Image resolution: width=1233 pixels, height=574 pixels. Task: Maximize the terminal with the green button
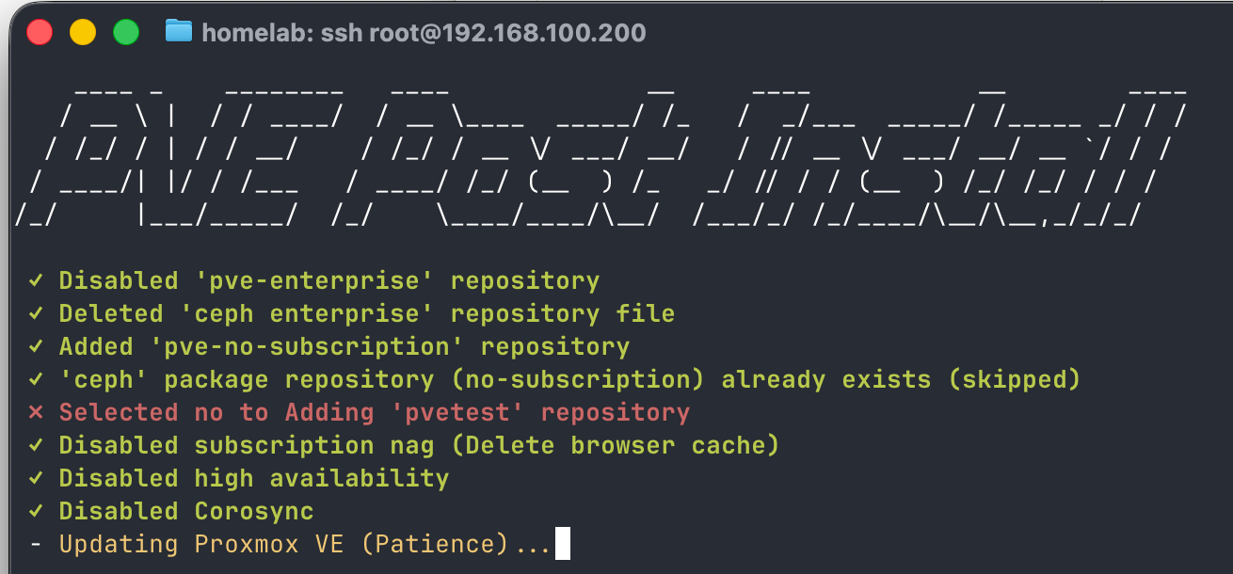coord(126,33)
